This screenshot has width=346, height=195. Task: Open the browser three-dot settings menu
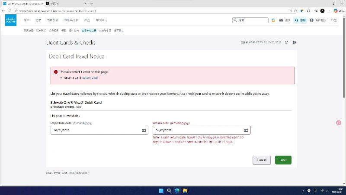tap(329, 10)
